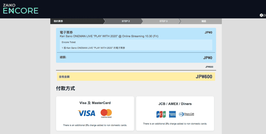Click the JCB logo icon

161,114
